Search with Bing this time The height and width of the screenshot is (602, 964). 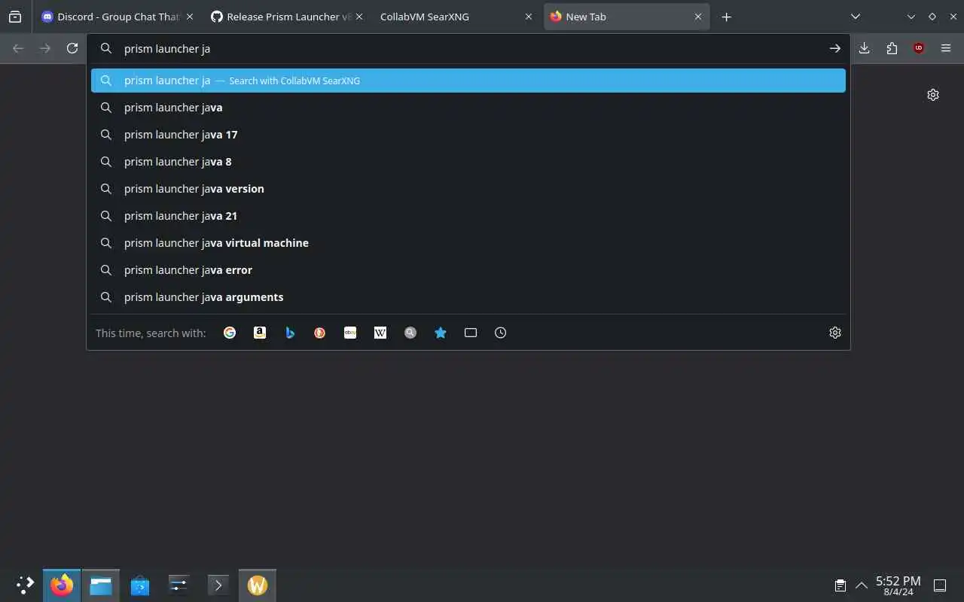click(x=290, y=333)
